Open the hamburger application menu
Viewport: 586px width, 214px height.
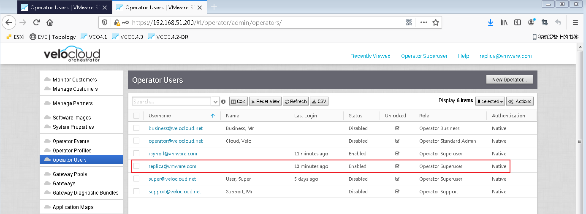pos(575,22)
